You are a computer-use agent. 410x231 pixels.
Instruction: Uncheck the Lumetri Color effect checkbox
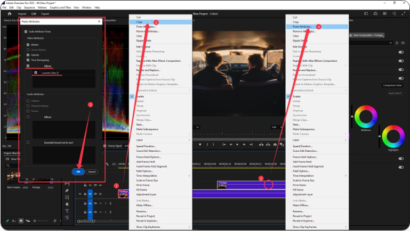point(36,72)
